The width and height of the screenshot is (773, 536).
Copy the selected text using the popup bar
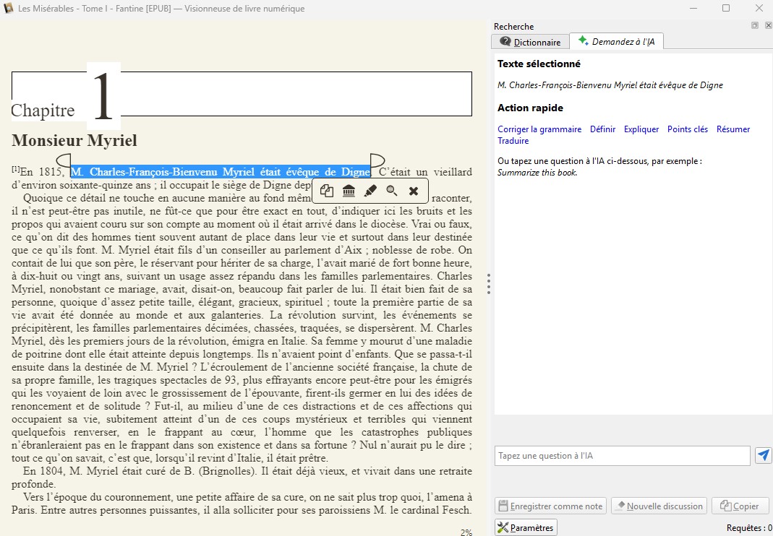(327, 191)
